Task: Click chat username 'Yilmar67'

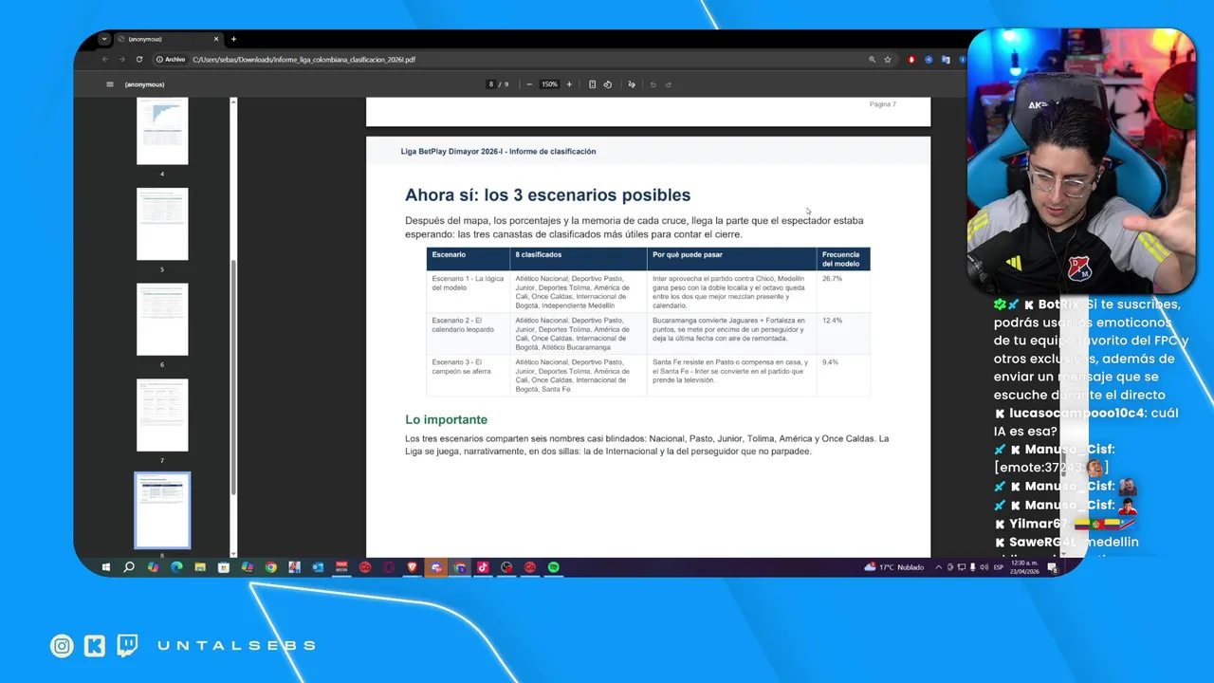Action: (1039, 524)
